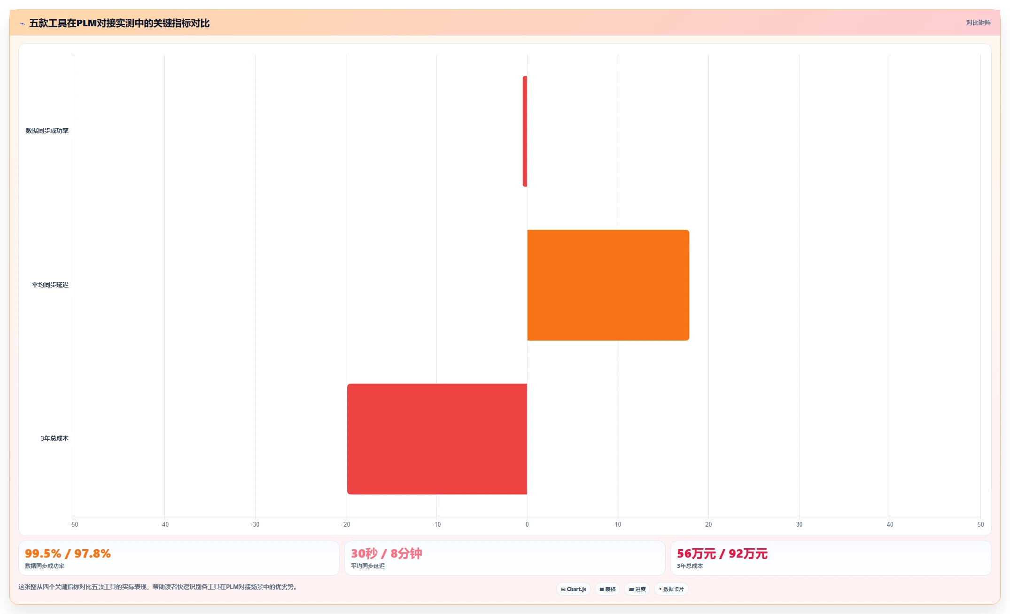Click the lightning icon beside the title
The width and height of the screenshot is (1010, 614).
point(22,23)
